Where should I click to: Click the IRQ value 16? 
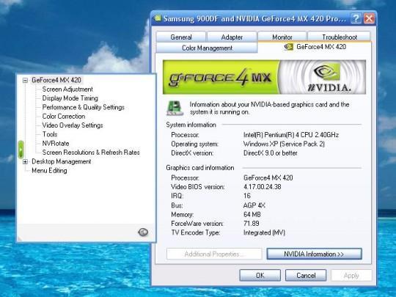coord(247,196)
